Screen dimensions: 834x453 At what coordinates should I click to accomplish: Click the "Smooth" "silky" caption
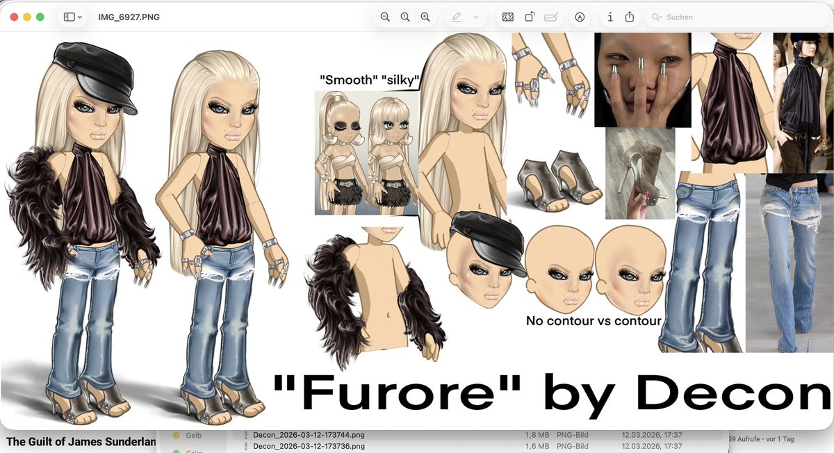pos(370,80)
